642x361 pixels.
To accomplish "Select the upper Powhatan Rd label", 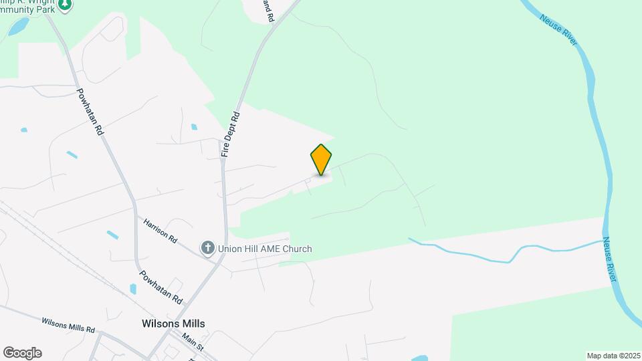I will tap(90, 112).
